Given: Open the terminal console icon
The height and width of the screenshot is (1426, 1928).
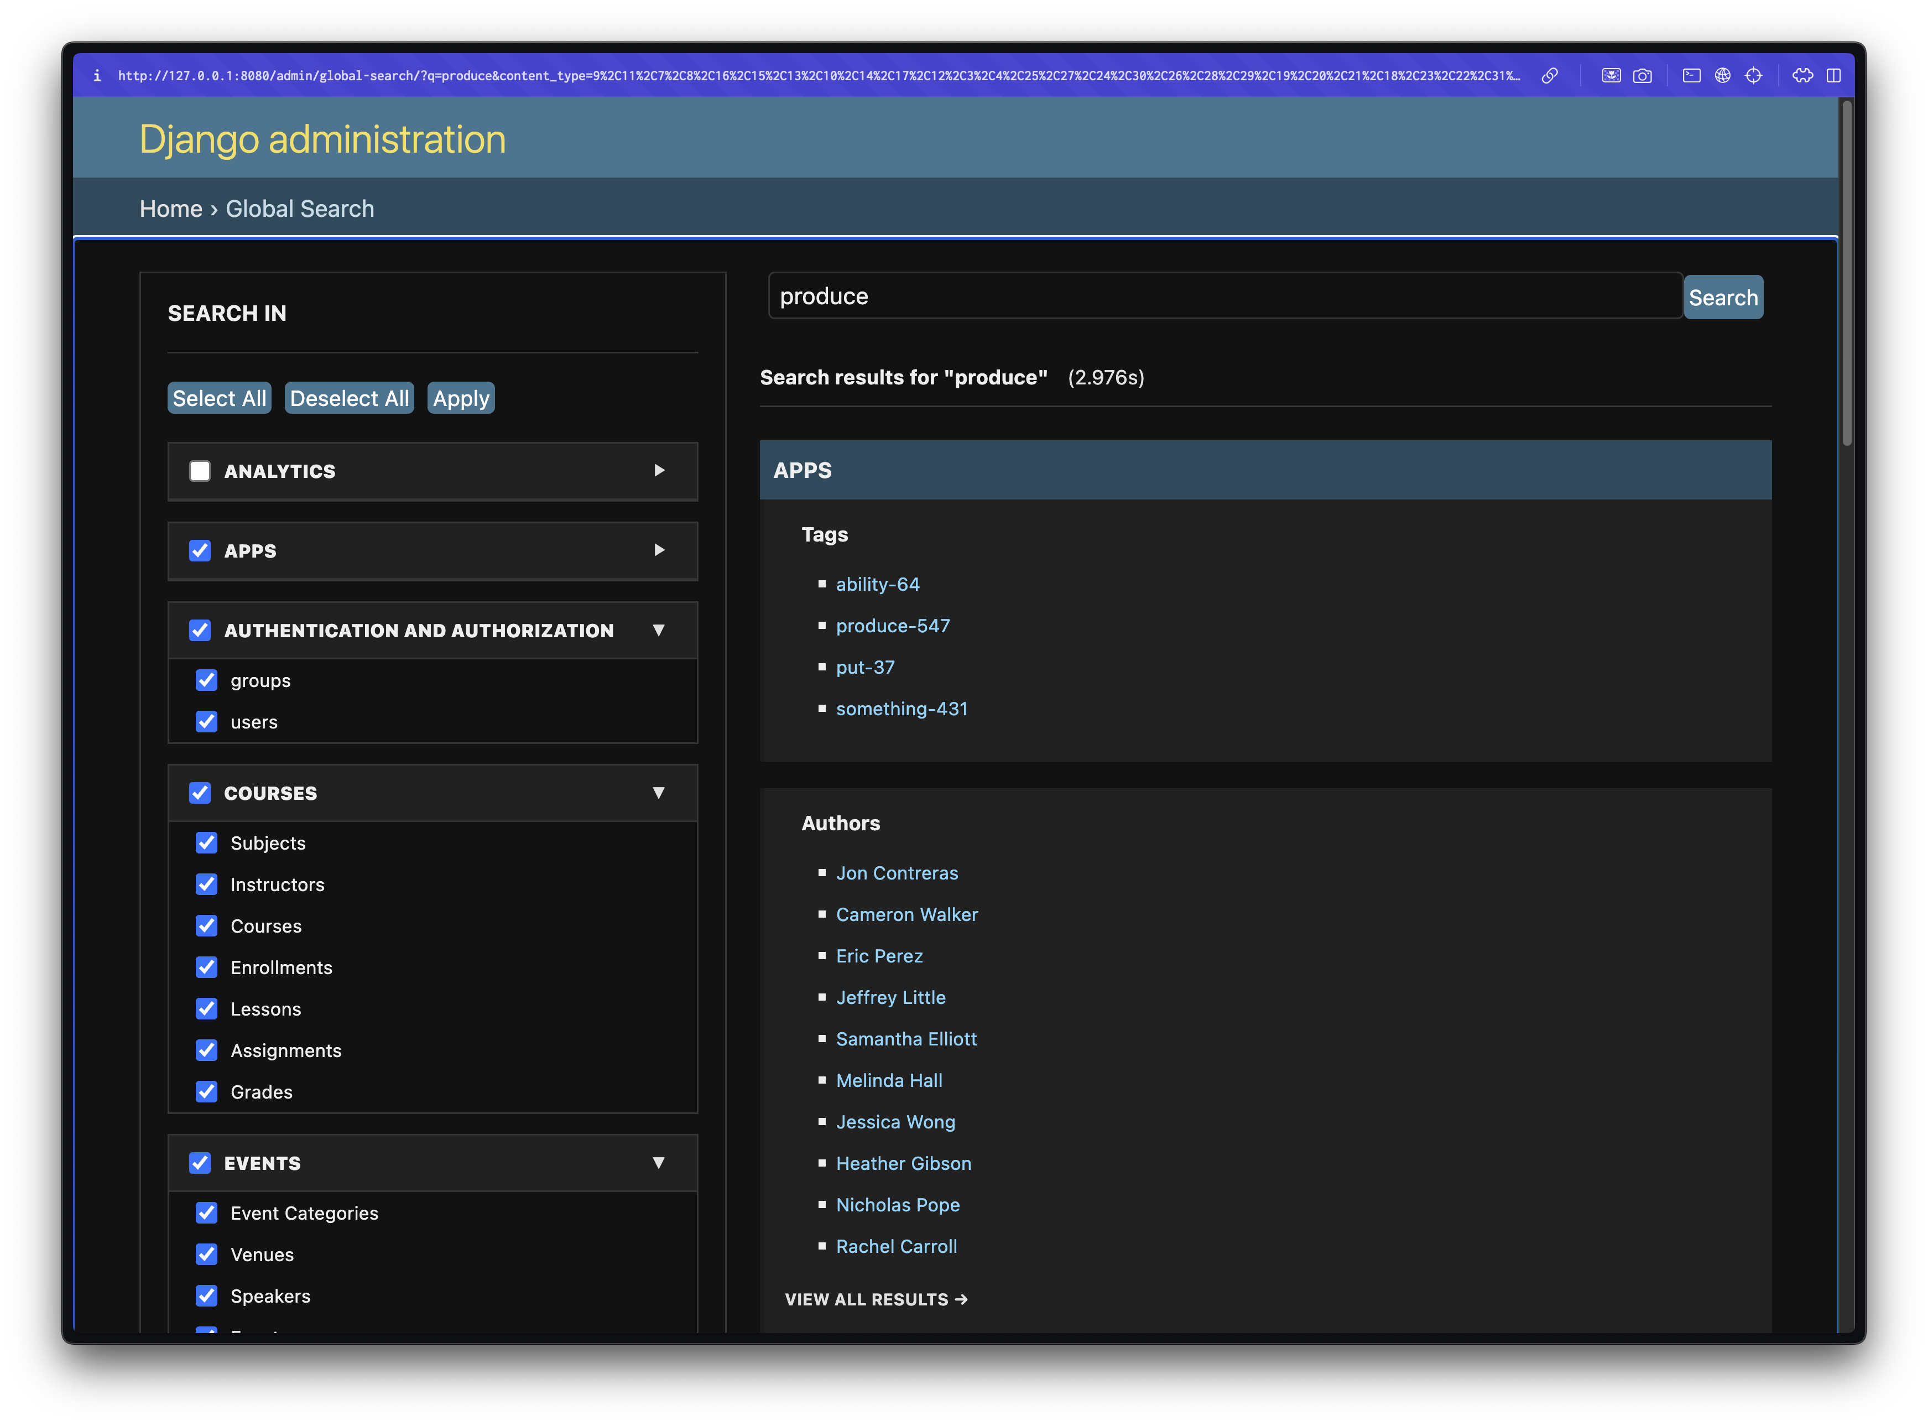Looking at the screenshot, I should 1691,76.
